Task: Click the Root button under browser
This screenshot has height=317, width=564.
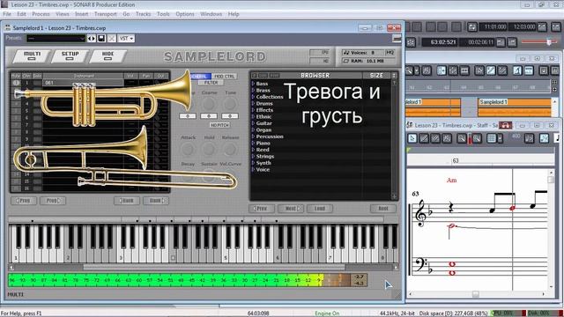Action: click(383, 209)
